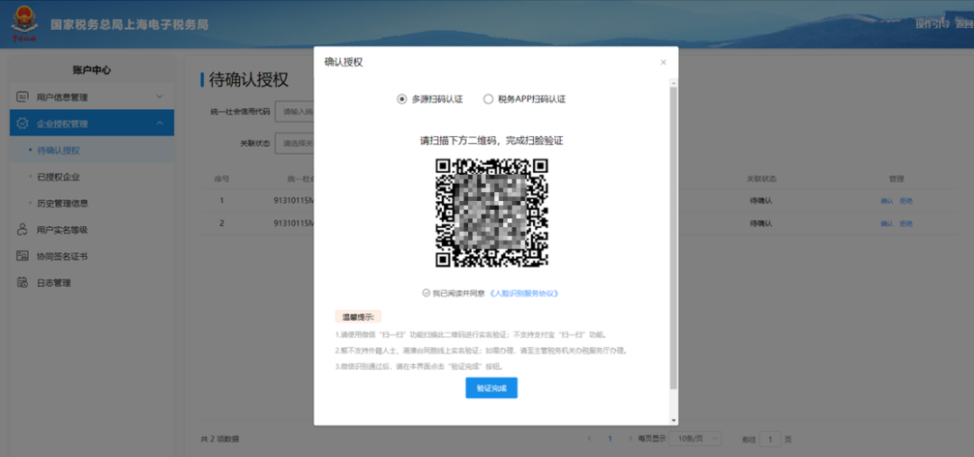The height and width of the screenshot is (457, 974).
Task: Click 确认 link in row 2
Action: click(887, 223)
